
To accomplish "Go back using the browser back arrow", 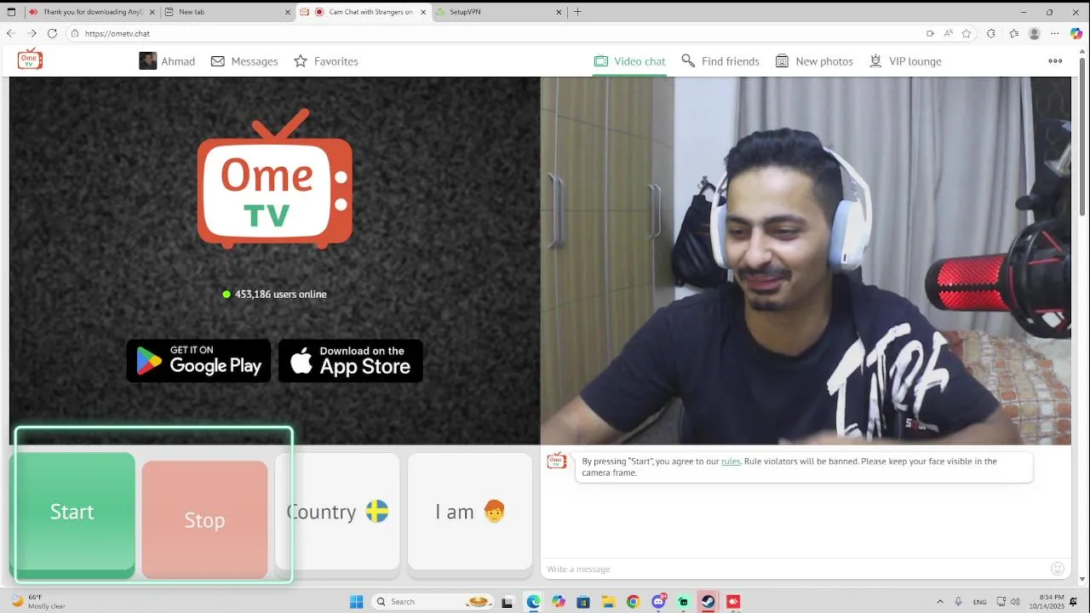I will pyautogui.click(x=11, y=33).
